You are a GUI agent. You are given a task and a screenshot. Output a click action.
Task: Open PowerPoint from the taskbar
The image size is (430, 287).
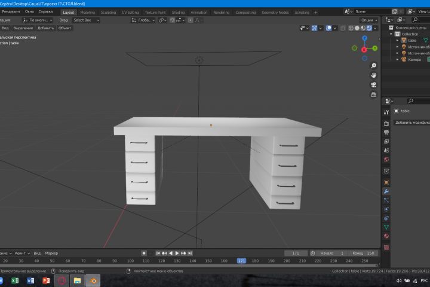[46, 280]
